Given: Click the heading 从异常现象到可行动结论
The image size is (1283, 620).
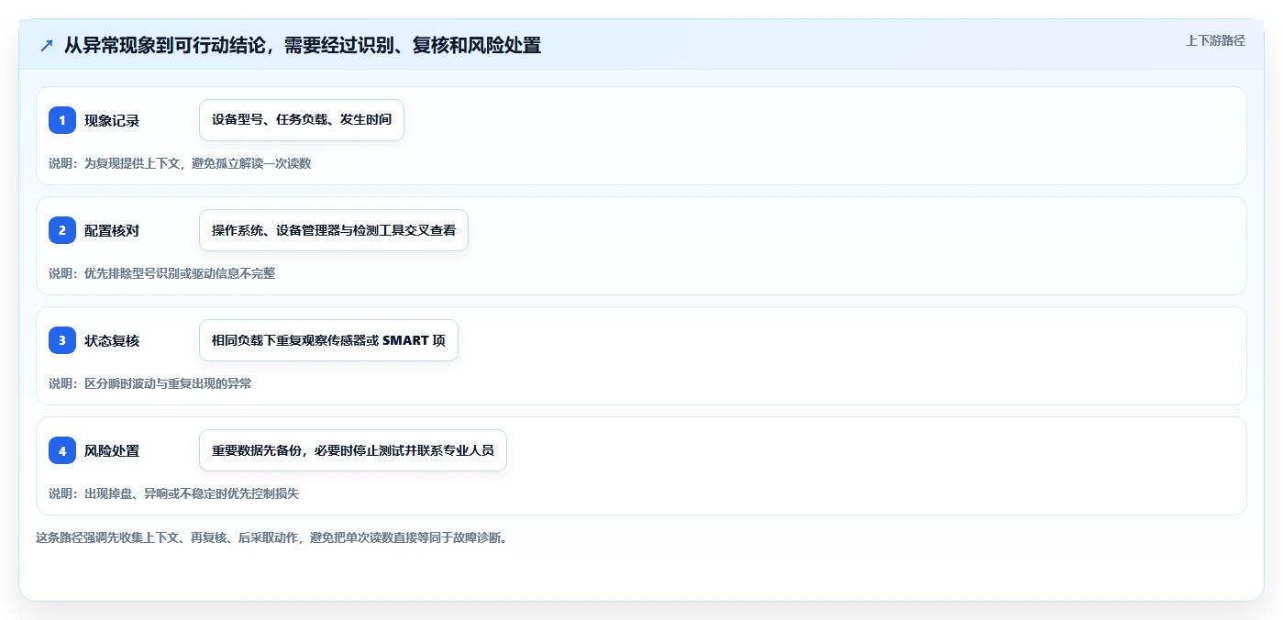Looking at the screenshot, I should point(303,45).
